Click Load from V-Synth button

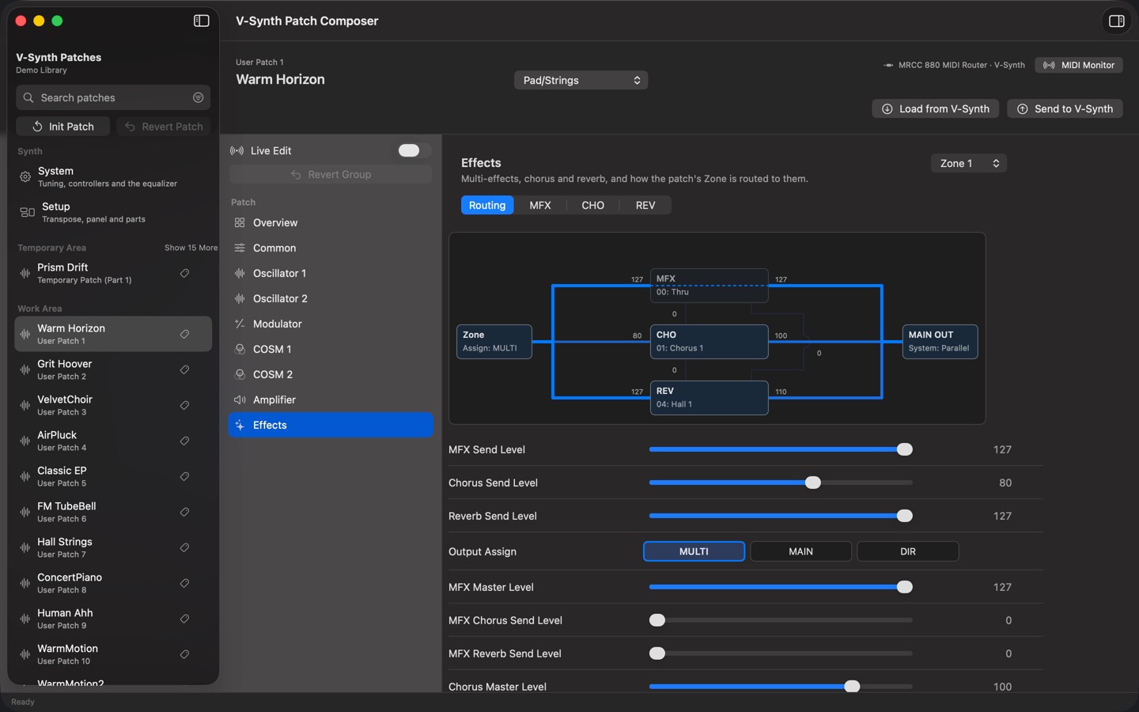coord(936,108)
